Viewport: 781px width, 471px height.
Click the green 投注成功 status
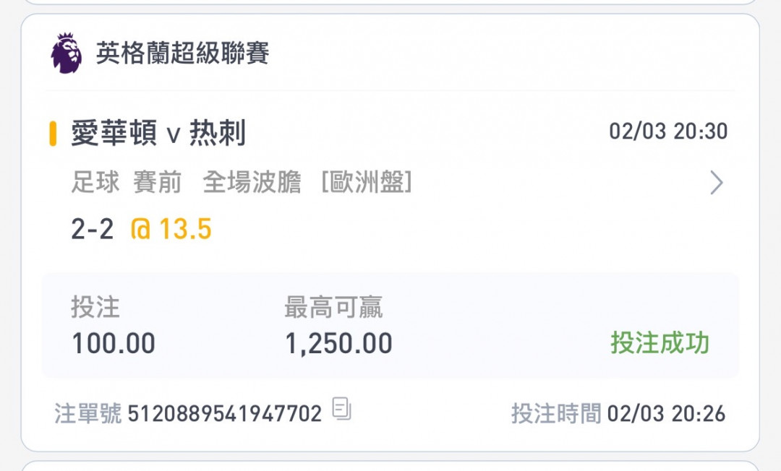[x=660, y=343]
